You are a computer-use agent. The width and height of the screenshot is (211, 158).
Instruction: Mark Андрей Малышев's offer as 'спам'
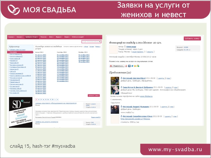[x=172, y=107]
